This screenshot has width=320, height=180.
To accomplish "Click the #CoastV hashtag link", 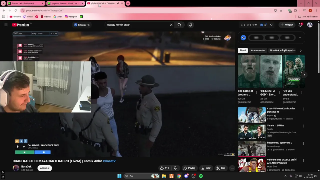I will pyautogui.click(x=109, y=161).
